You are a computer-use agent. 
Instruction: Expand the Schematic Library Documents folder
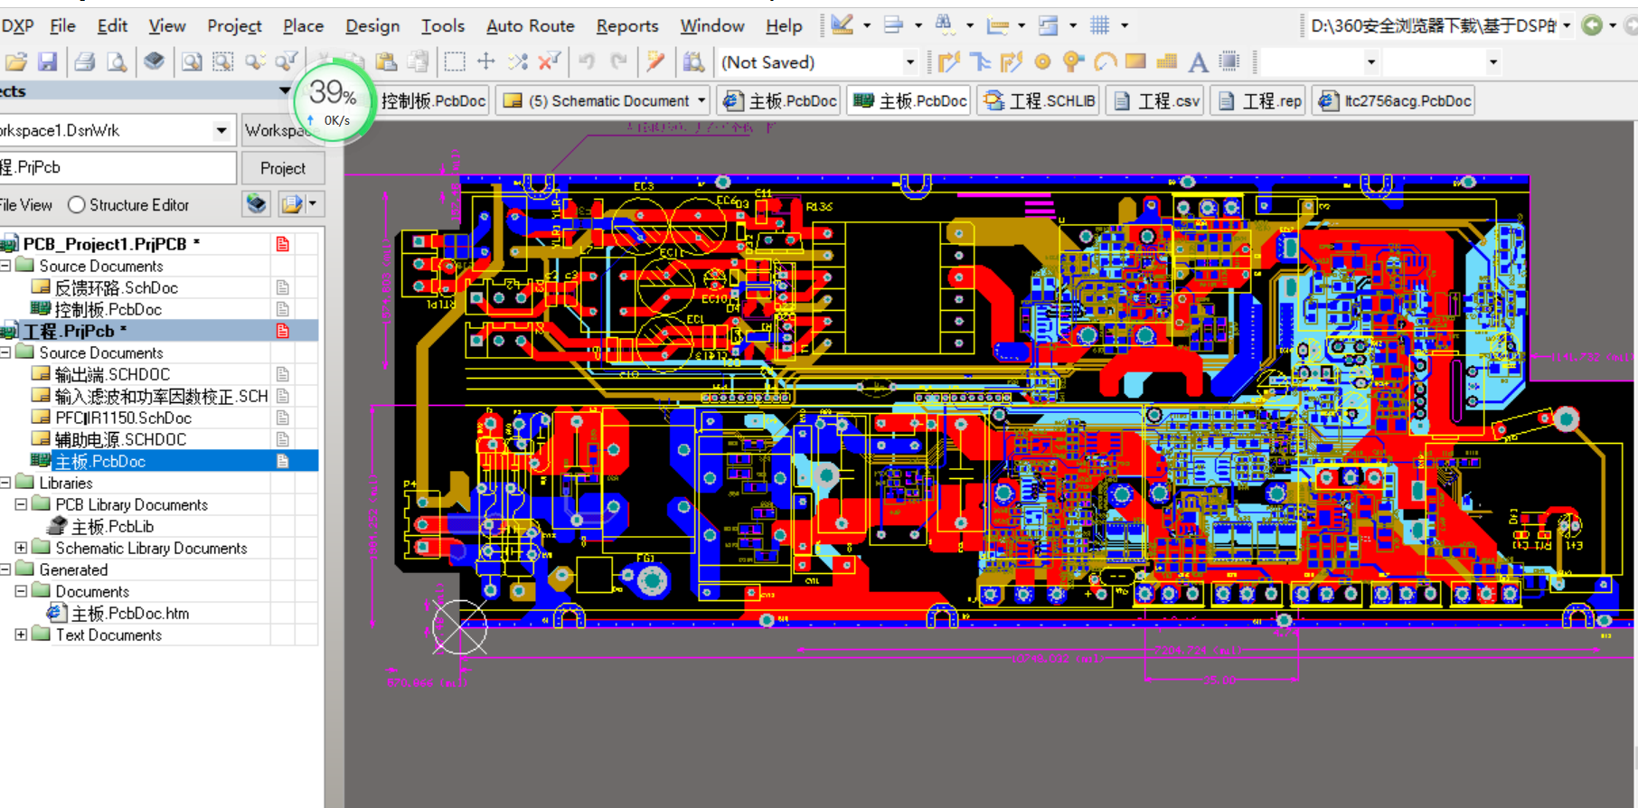pyautogui.click(x=21, y=548)
